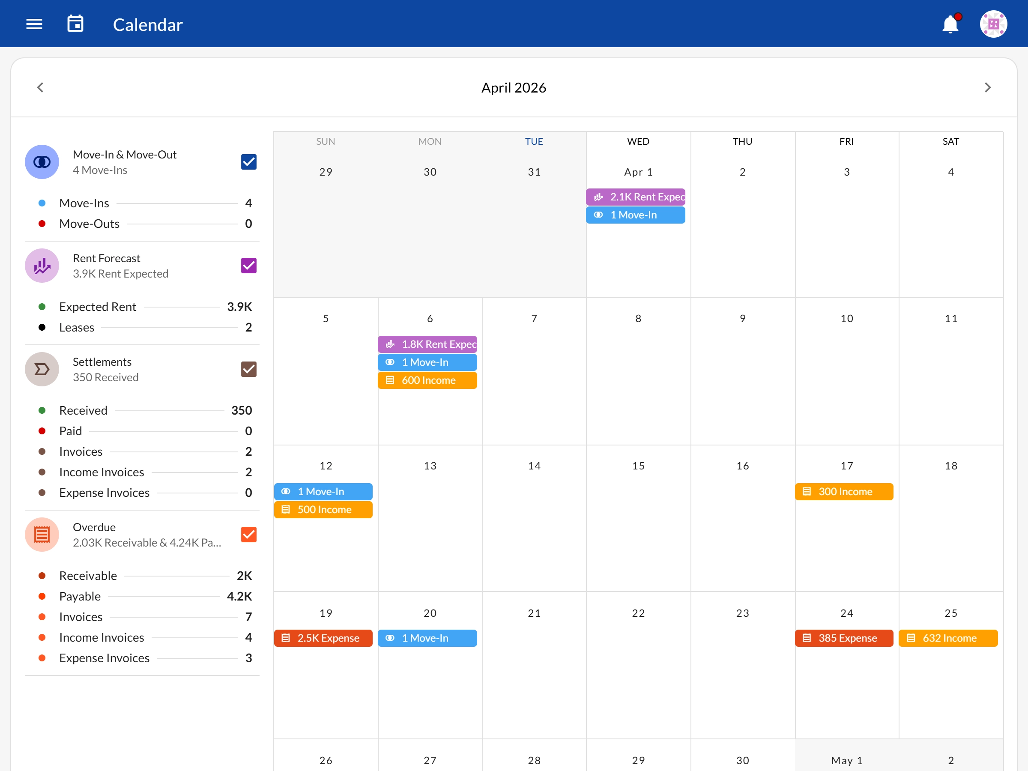Click the Calendar page title
Image resolution: width=1028 pixels, height=771 pixels.
(x=148, y=25)
